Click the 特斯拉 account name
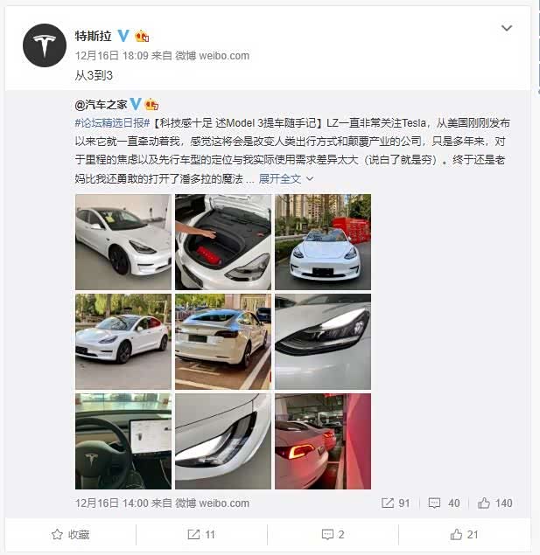The height and width of the screenshot is (555, 540). tap(93, 36)
